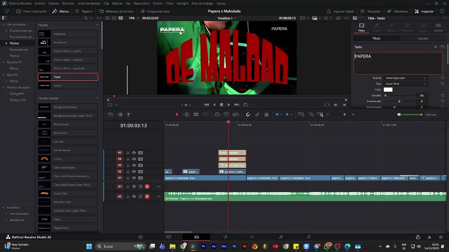Open the Área de trabajo menu
Screen dimensions: 449x252
pyautogui.click(x=202, y=3)
